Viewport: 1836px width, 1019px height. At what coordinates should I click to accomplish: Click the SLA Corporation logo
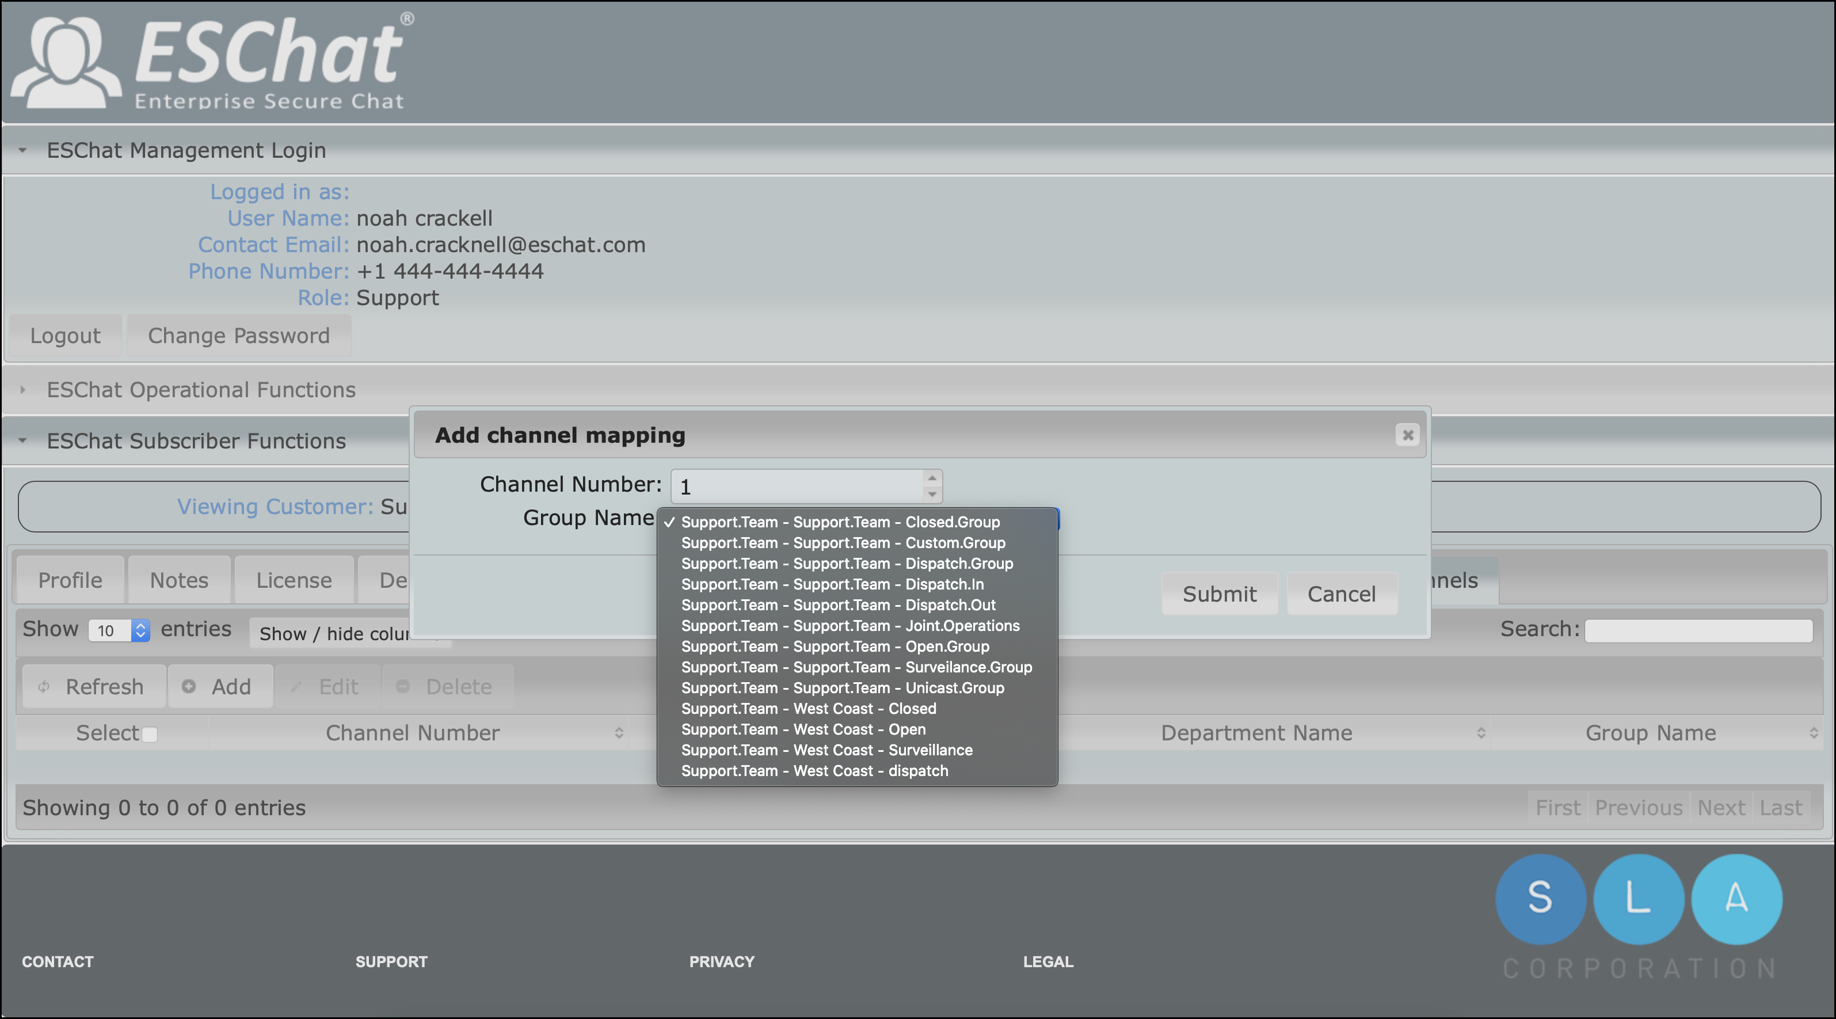(1639, 900)
